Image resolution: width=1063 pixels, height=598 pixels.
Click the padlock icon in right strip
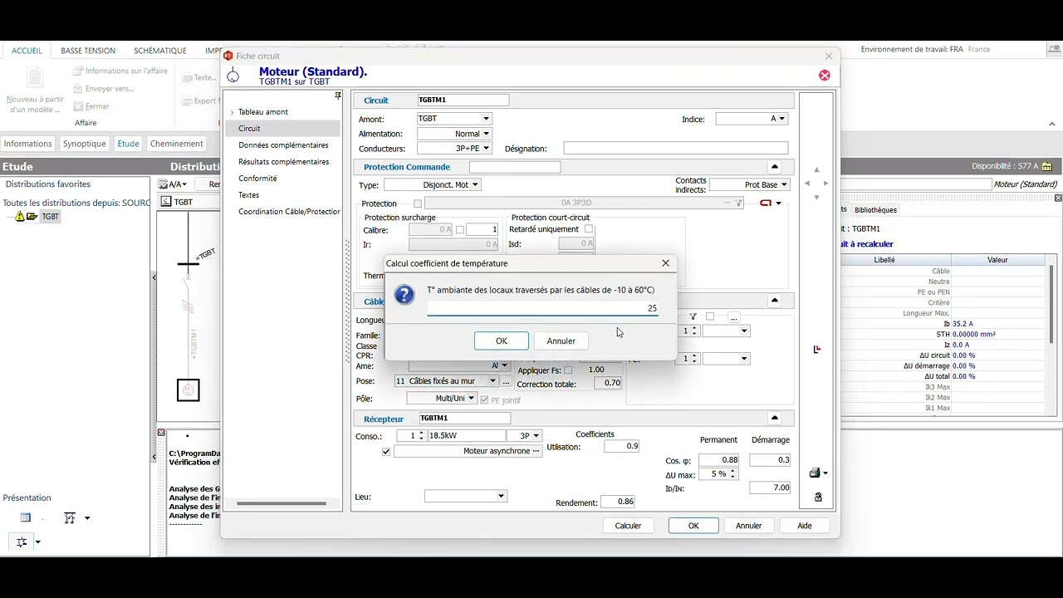pos(818,497)
